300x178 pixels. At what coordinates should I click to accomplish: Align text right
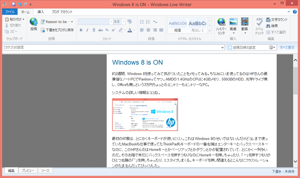click(x=155, y=30)
